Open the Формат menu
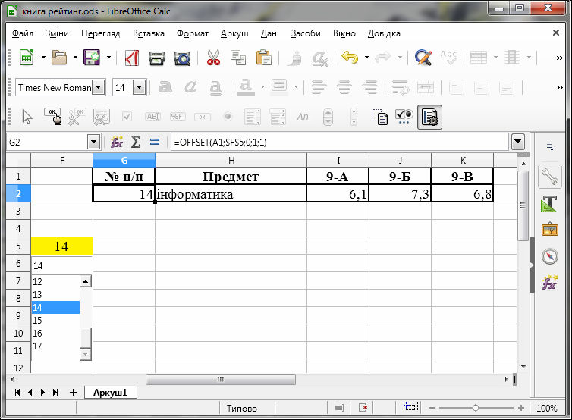This screenshot has width=572, height=420. (193, 33)
